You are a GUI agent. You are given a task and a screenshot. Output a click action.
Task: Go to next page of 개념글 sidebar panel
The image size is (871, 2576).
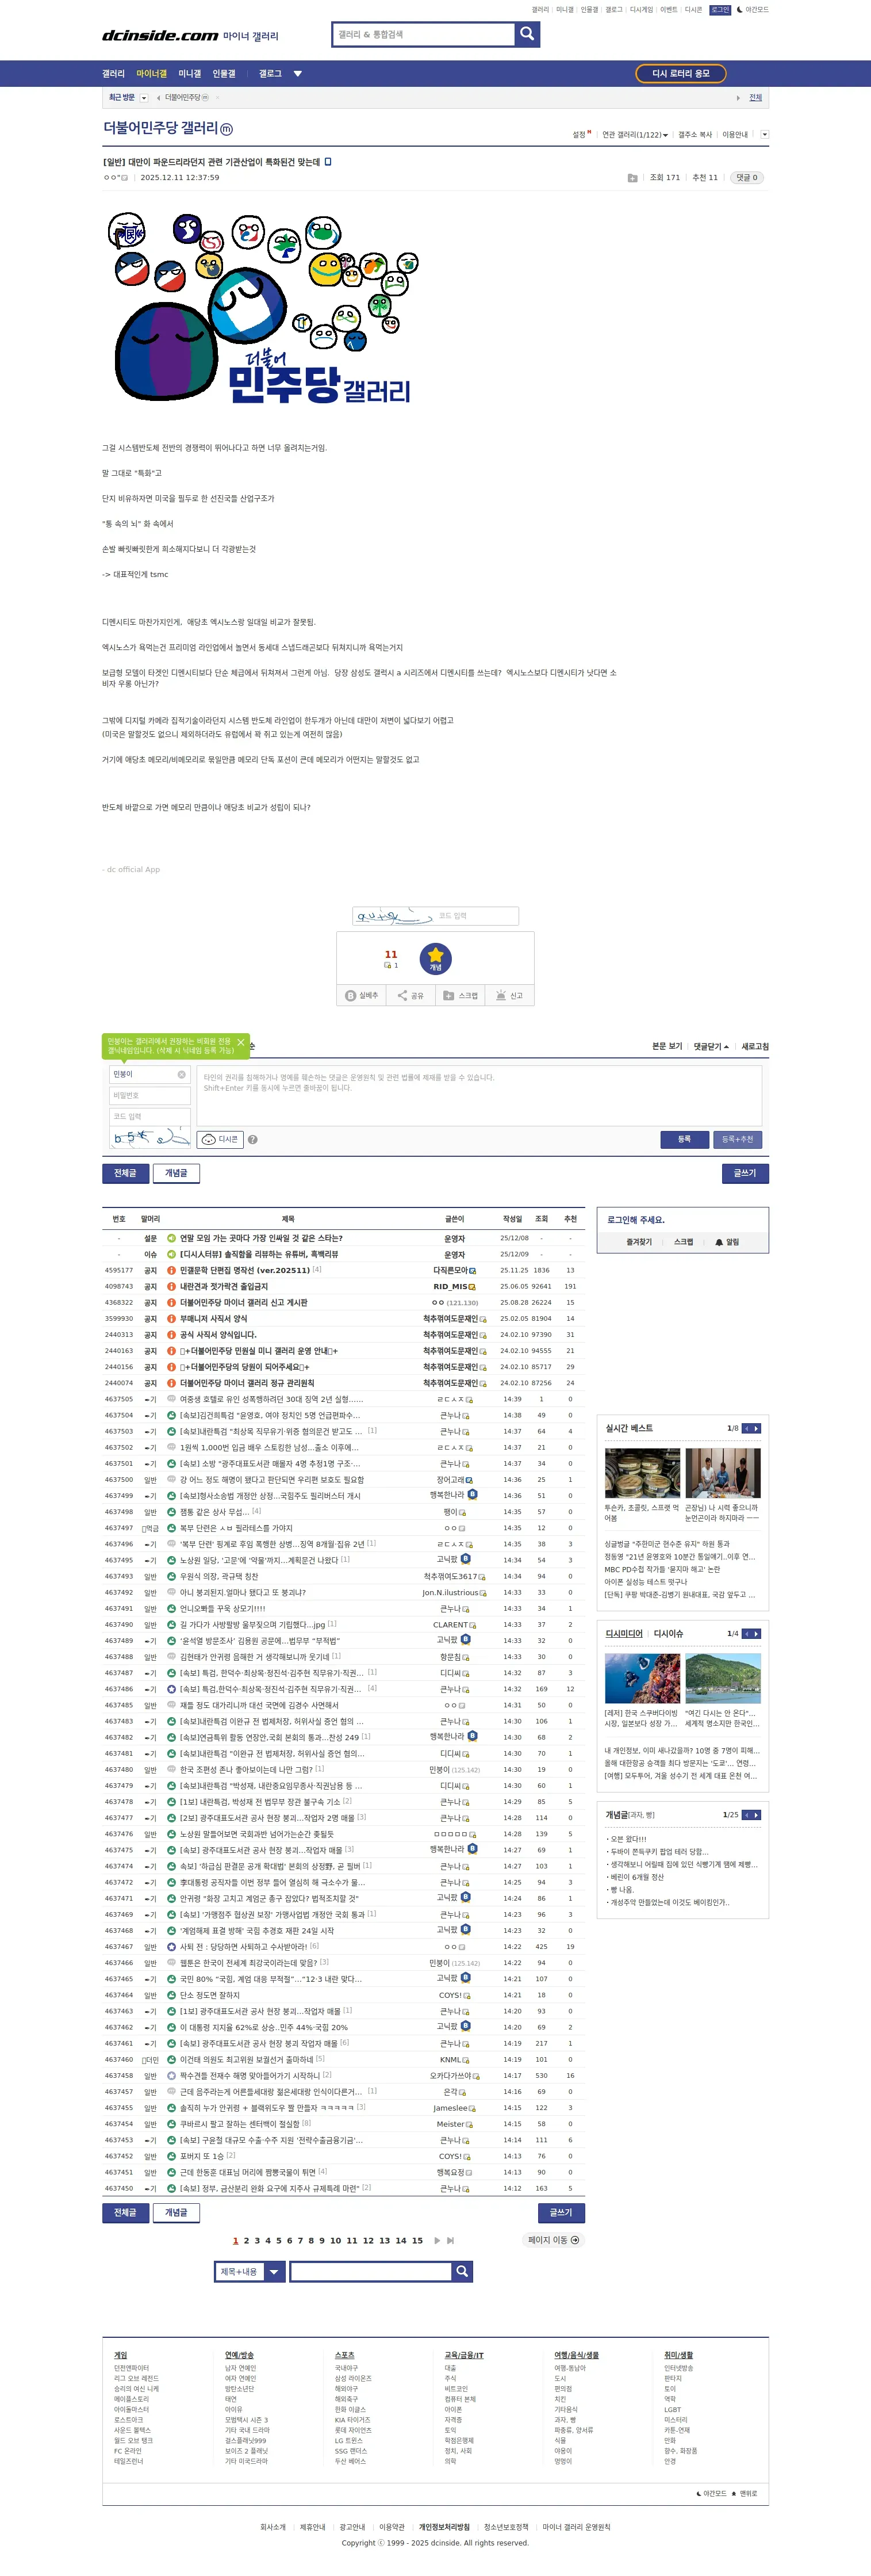click(756, 1815)
